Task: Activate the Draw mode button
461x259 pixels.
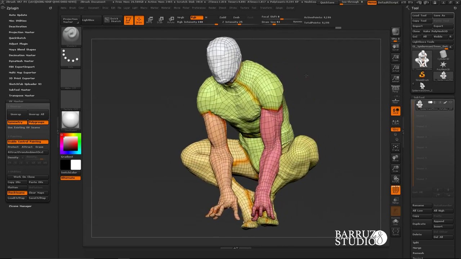Action: coord(139,20)
